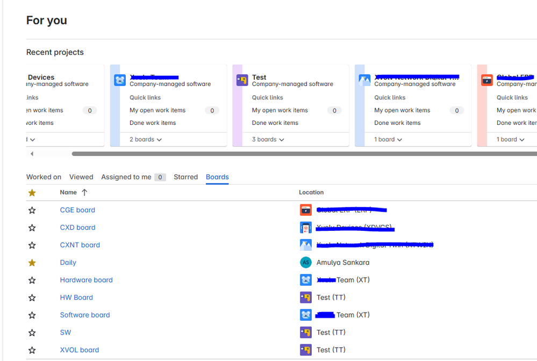The image size is (537, 361).
Task: Click the CXNT board location icon
Action: pos(306,245)
